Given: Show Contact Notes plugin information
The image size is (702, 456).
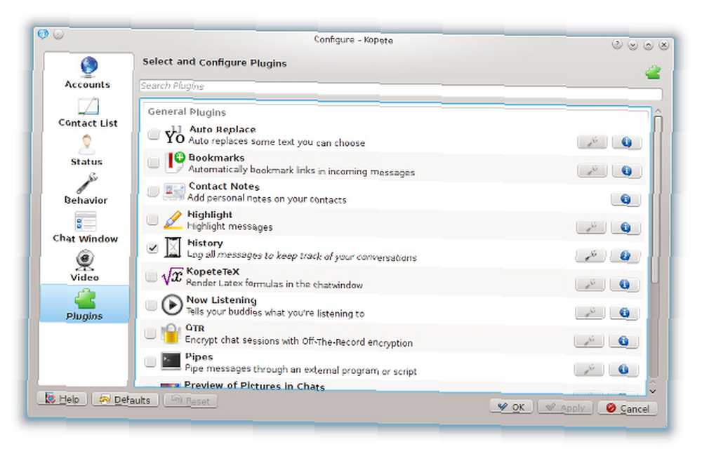Looking at the screenshot, I should coord(626,199).
